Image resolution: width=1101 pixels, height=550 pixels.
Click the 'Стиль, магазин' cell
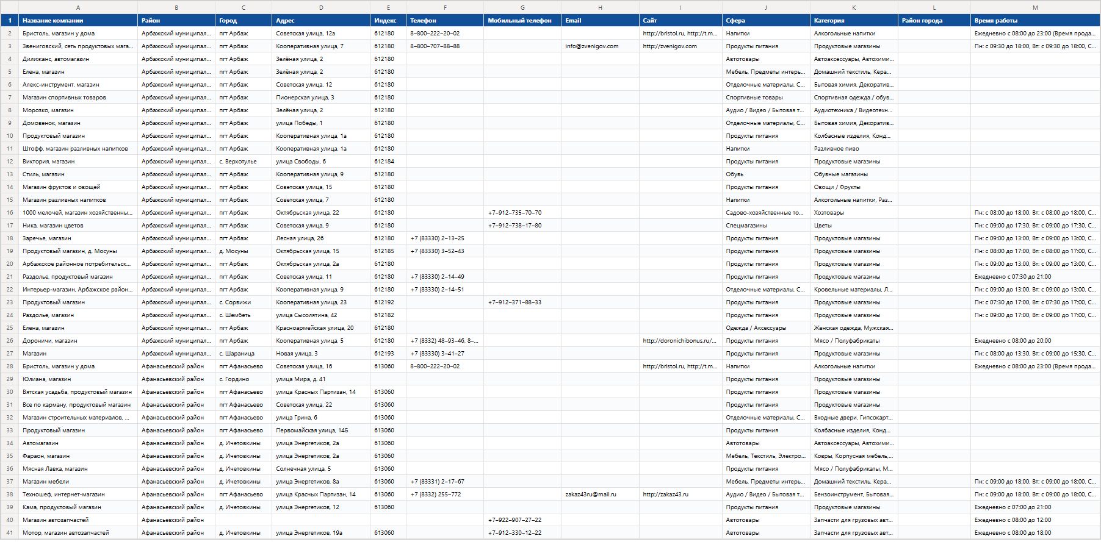point(78,174)
